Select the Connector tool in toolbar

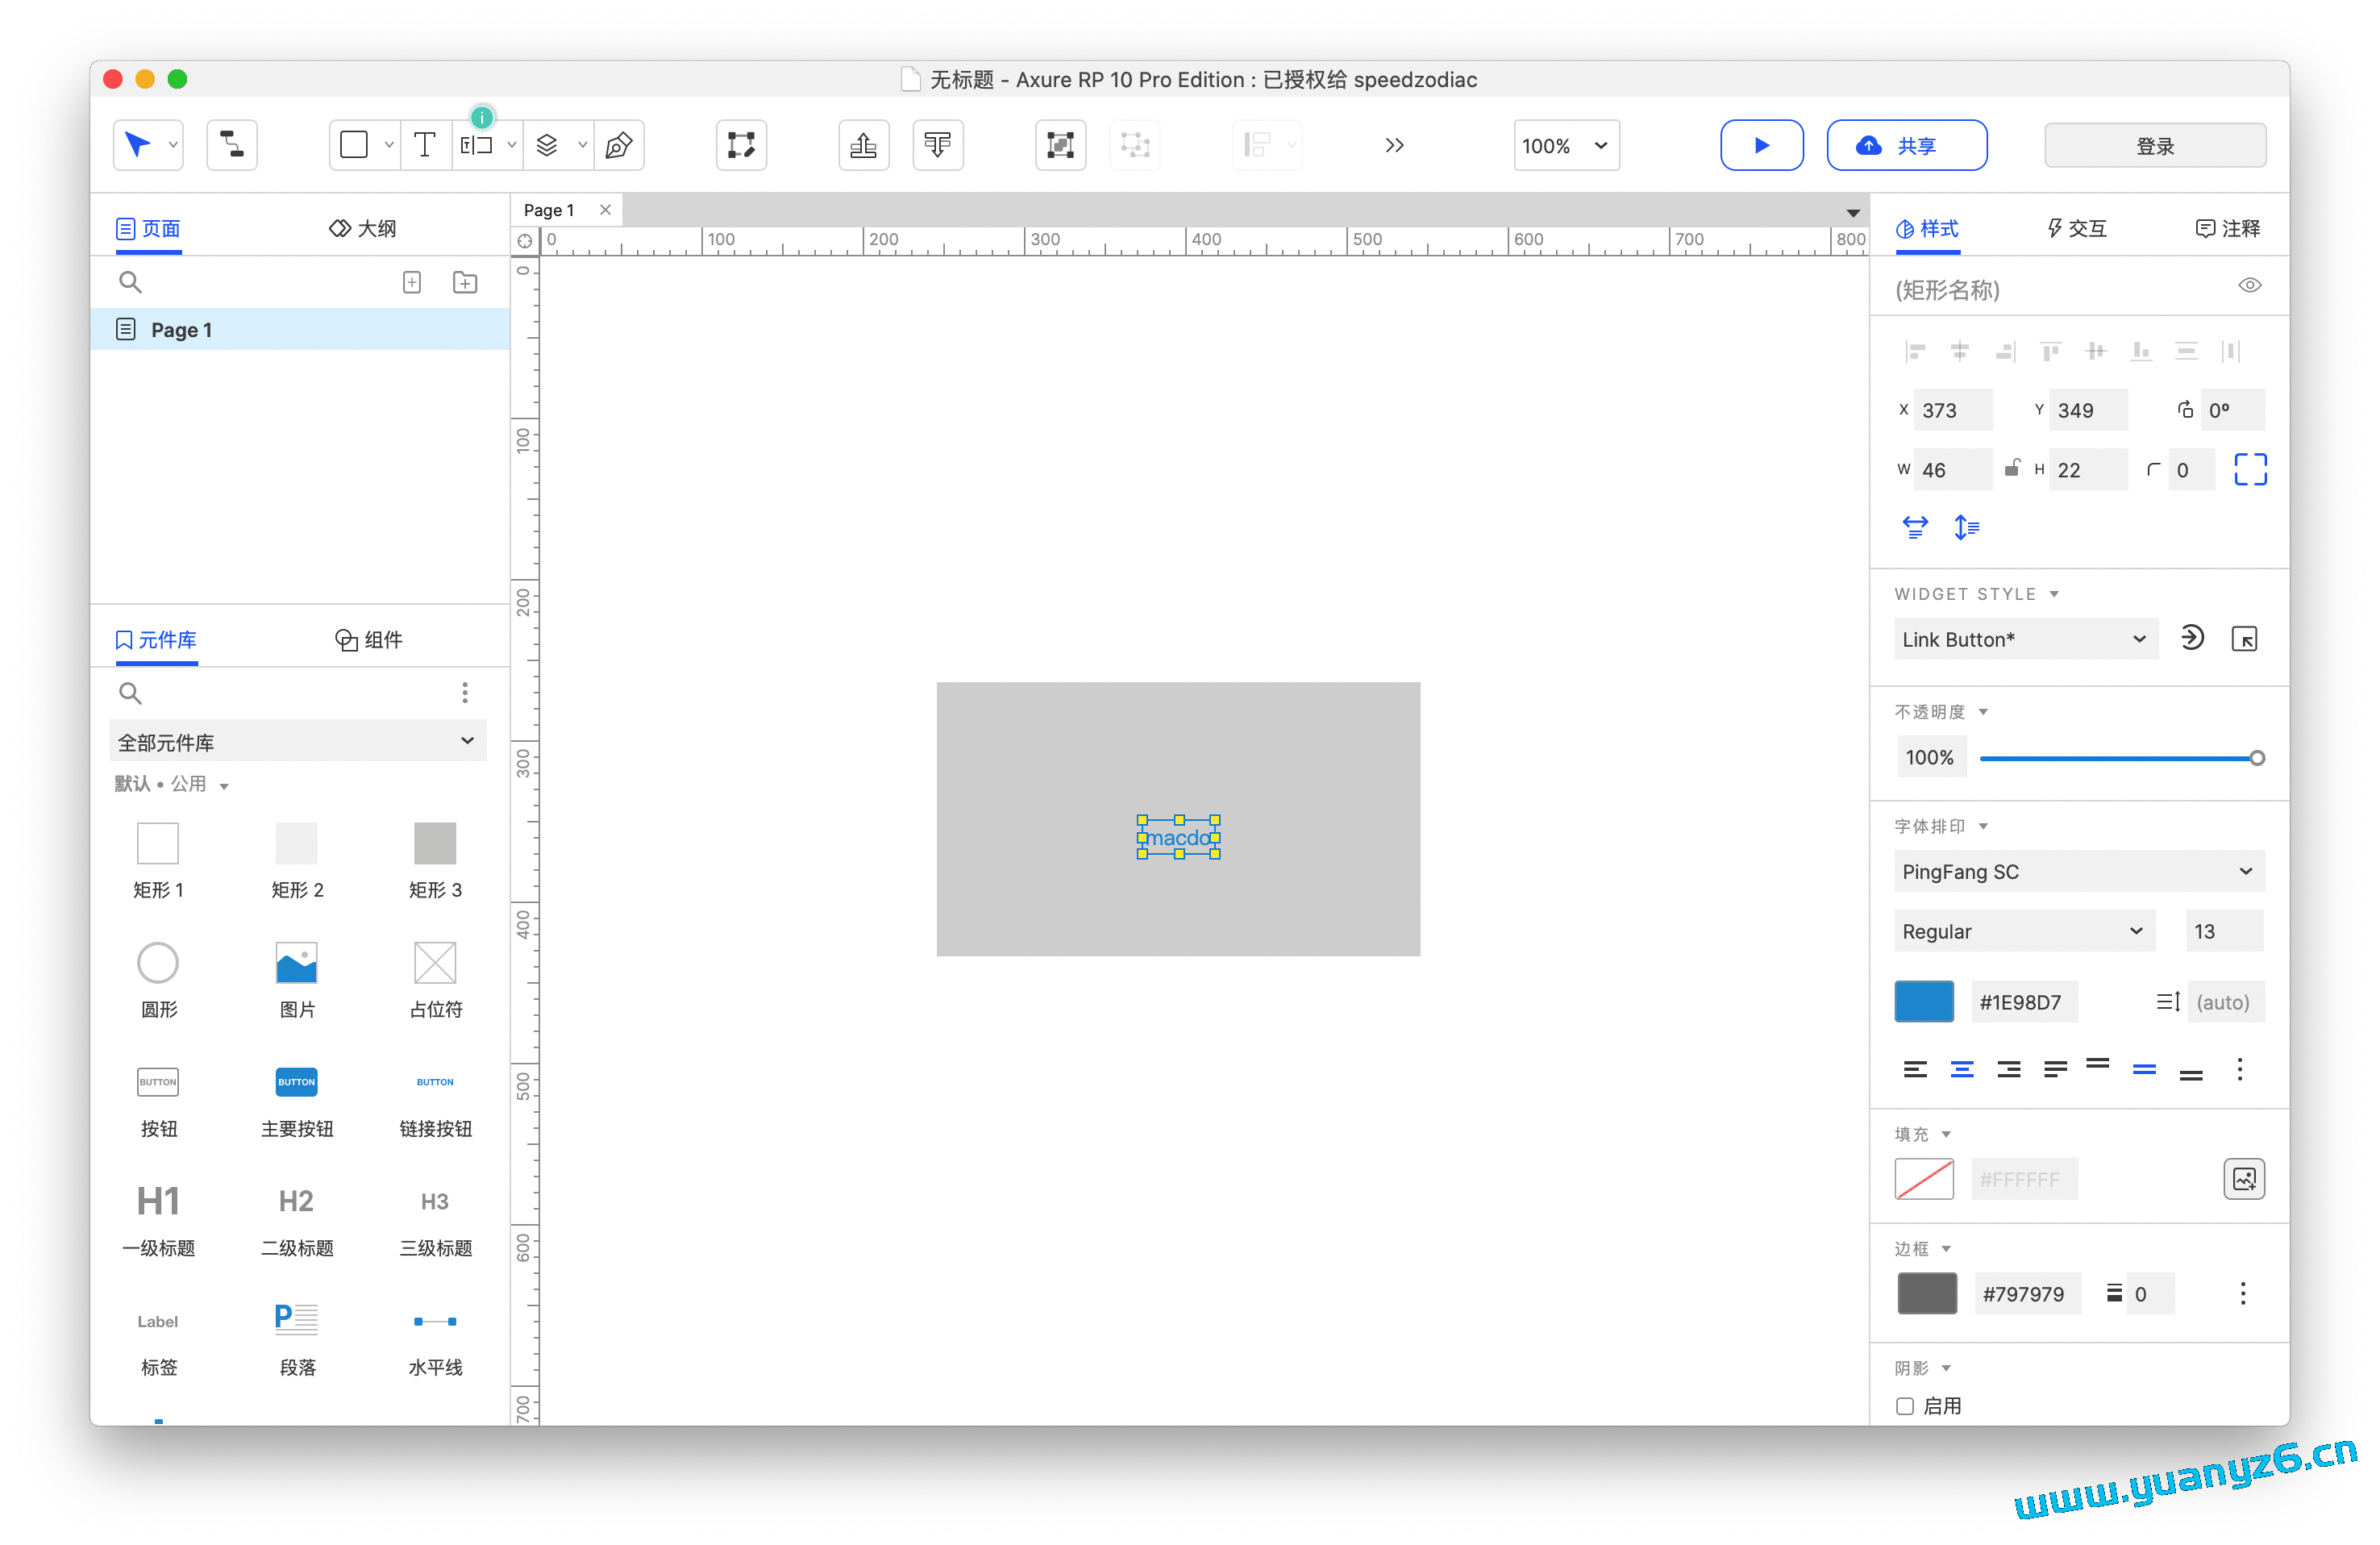(x=231, y=145)
